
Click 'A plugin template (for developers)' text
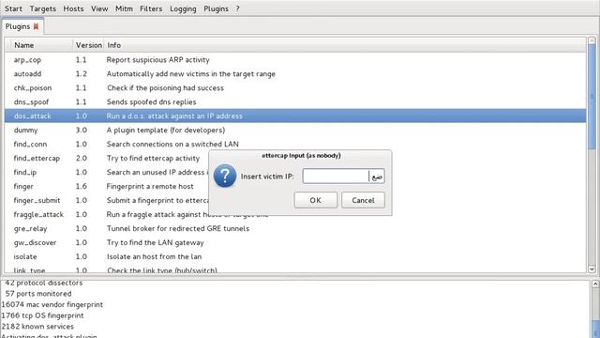point(166,130)
